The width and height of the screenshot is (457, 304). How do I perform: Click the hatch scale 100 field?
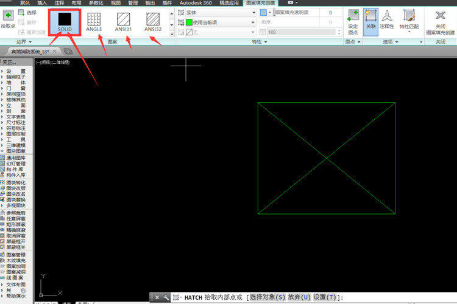[x=302, y=32]
